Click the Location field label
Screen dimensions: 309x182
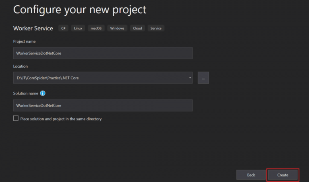[x=21, y=66]
